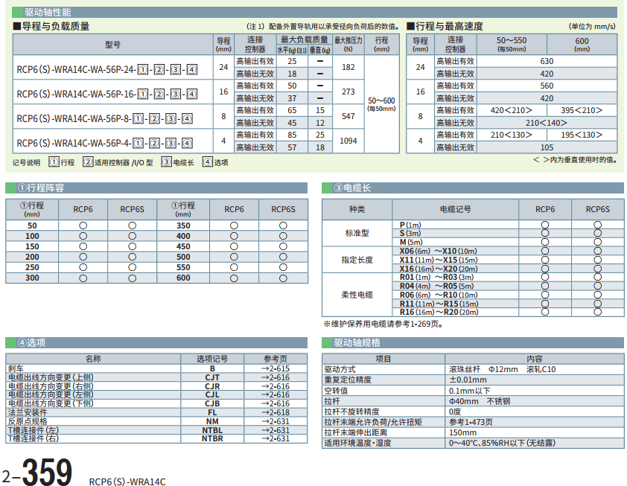Click the boxed 3 电缆长 legend icon

166,162
